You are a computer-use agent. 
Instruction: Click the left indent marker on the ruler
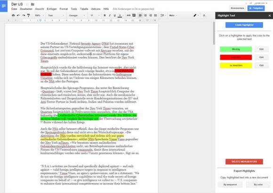point(40,21)
